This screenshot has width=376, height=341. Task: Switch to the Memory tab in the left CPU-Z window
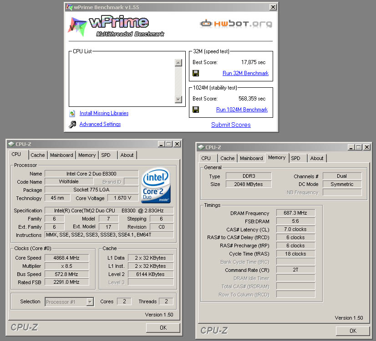(x=87, y=155)
